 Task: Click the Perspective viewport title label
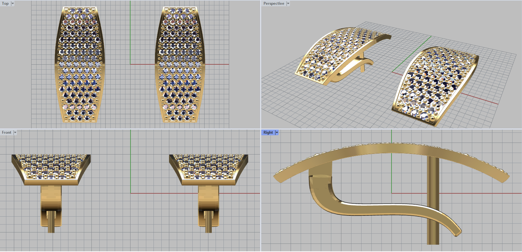[x=274, y=4]
